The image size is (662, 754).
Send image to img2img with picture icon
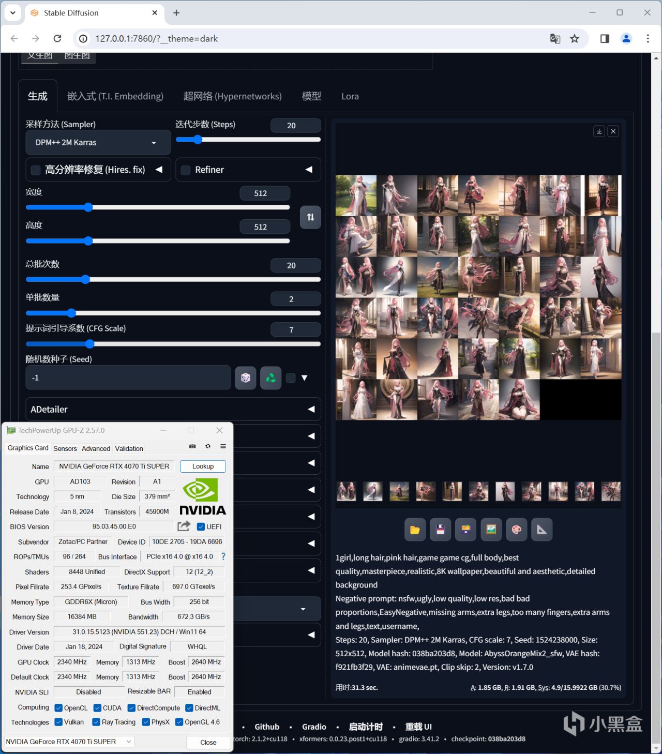(x=491, y=530)
